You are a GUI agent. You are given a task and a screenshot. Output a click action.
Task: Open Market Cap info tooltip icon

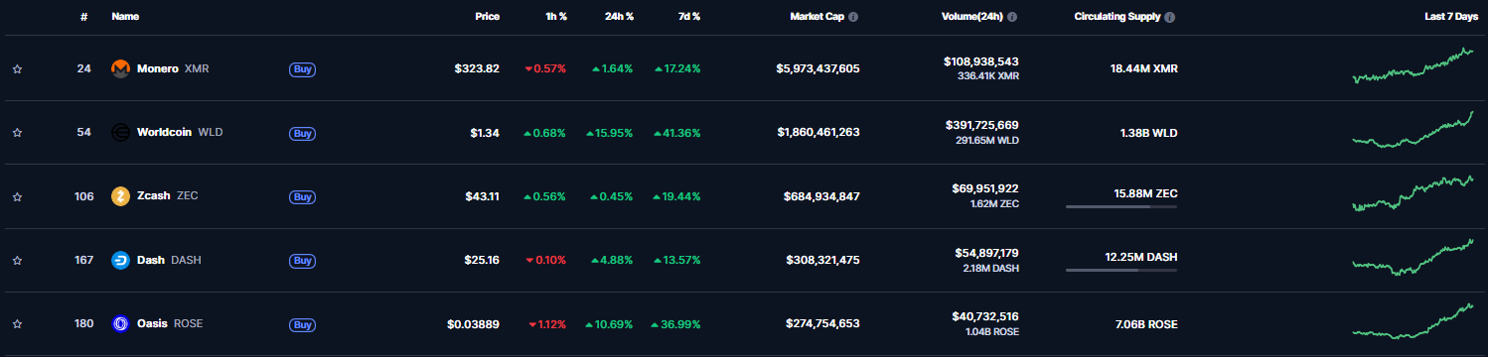tap(854, 17)
